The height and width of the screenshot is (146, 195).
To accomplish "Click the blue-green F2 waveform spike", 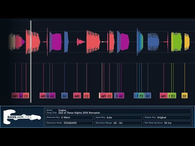I will click(140, 42).
